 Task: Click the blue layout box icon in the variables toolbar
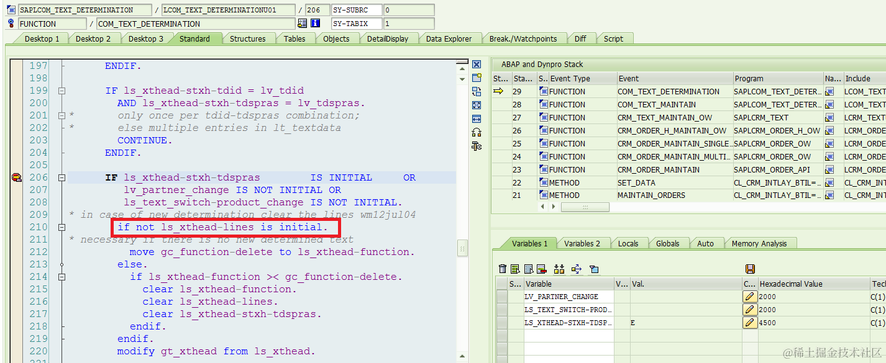[x=594, y=269]
